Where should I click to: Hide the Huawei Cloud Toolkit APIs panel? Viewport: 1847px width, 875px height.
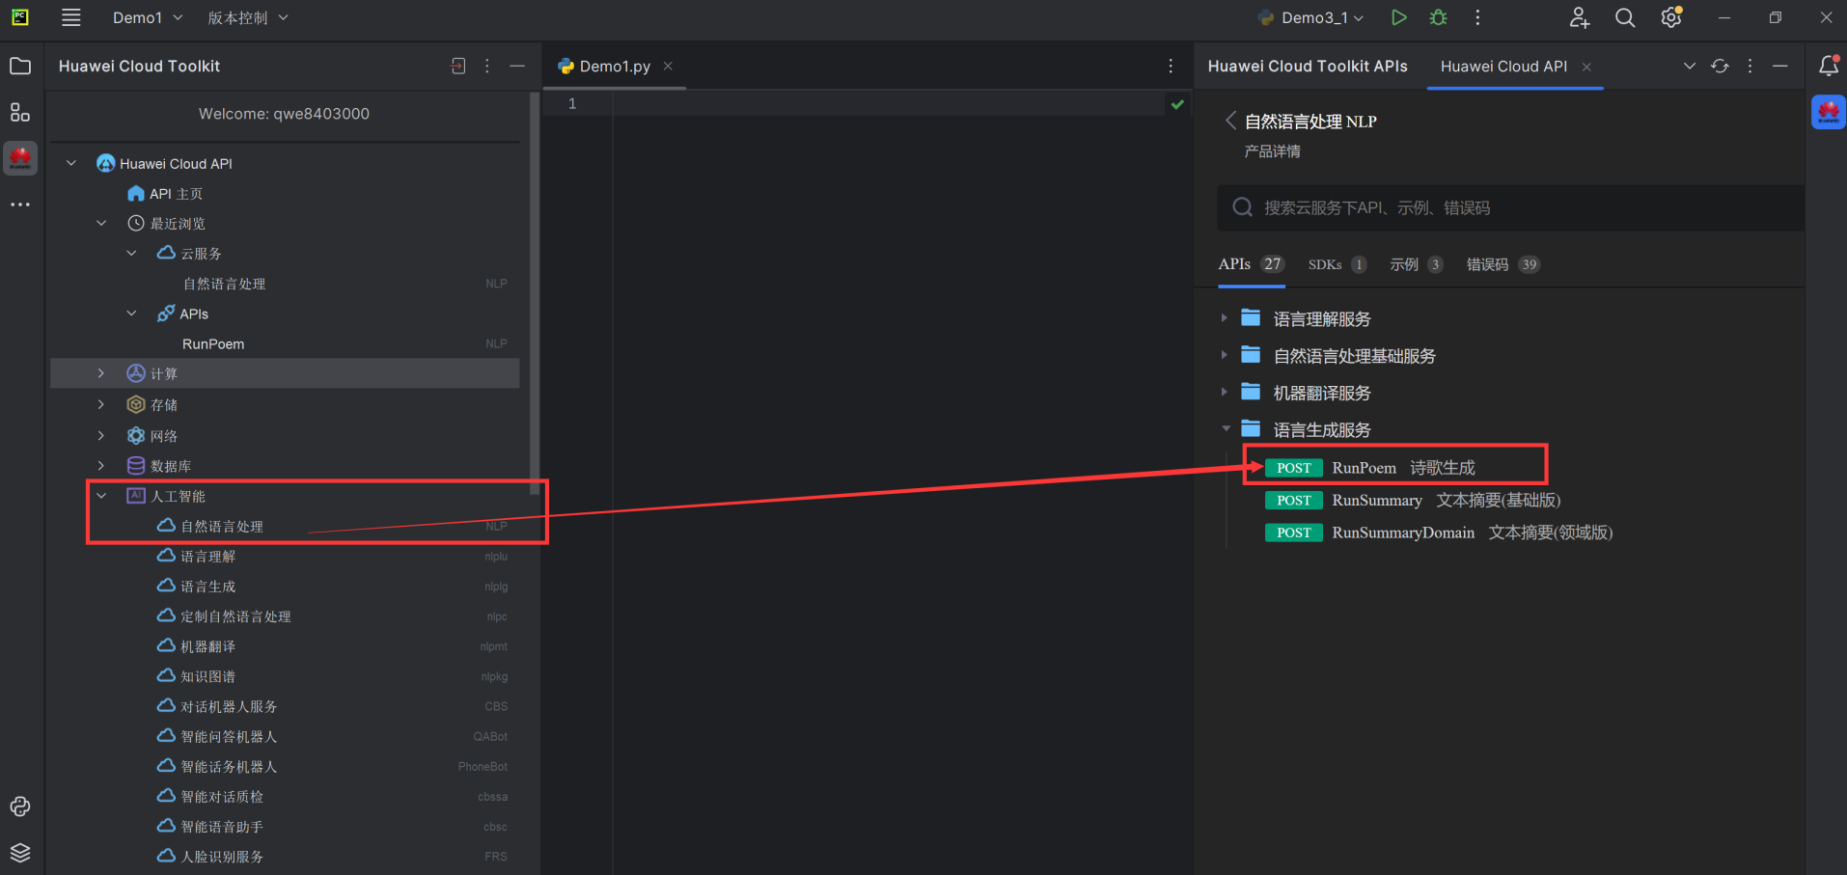tap(1780, 66)
